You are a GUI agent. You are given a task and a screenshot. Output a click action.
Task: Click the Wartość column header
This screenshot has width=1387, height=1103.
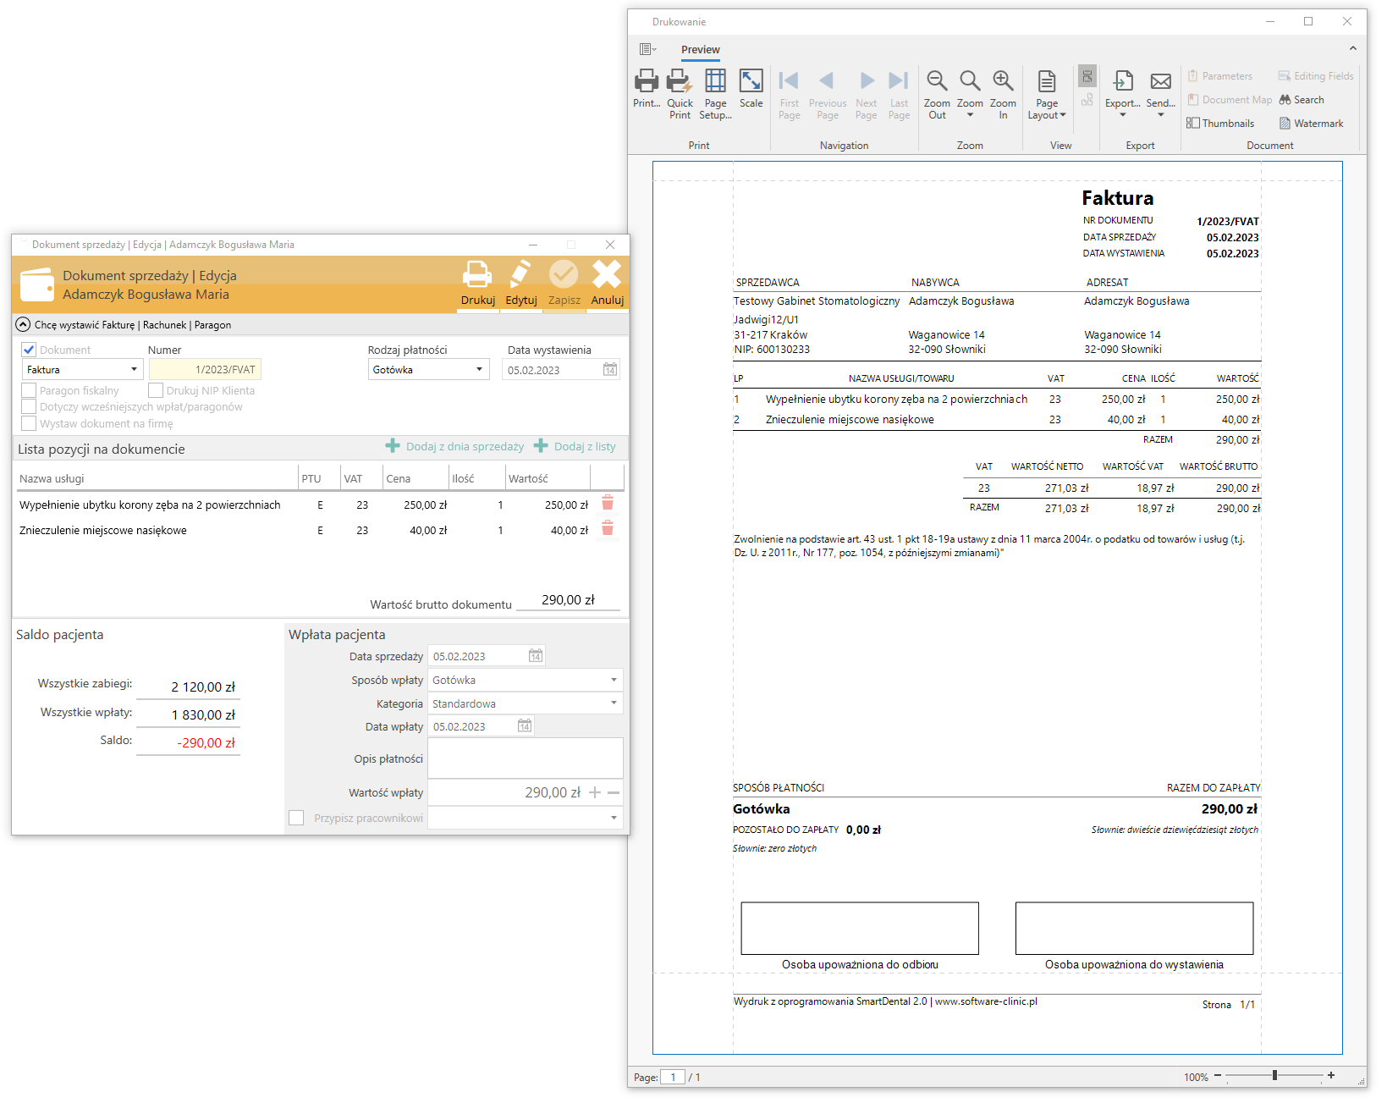point(547,478)
